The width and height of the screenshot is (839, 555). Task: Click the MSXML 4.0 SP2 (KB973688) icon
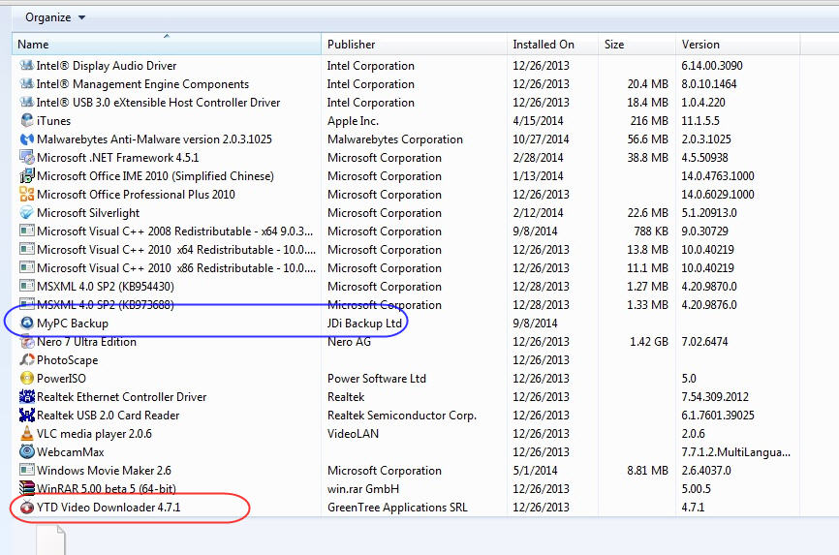27,304
